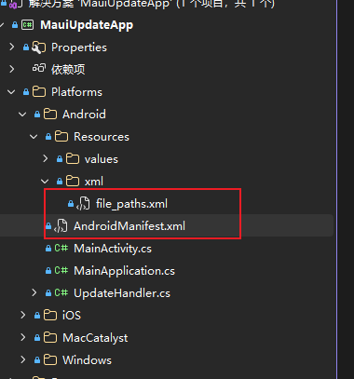Expand the UpdateHandler.cs node

(x=34, y=292)
